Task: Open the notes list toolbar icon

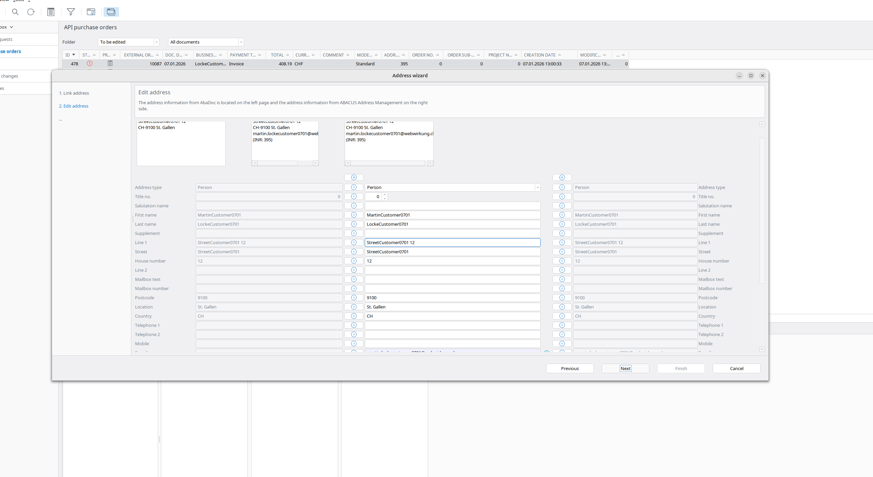Action: [50, 12]
